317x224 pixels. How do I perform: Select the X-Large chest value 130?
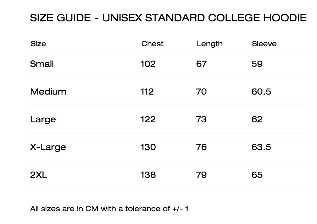click(x=148, y=147)
